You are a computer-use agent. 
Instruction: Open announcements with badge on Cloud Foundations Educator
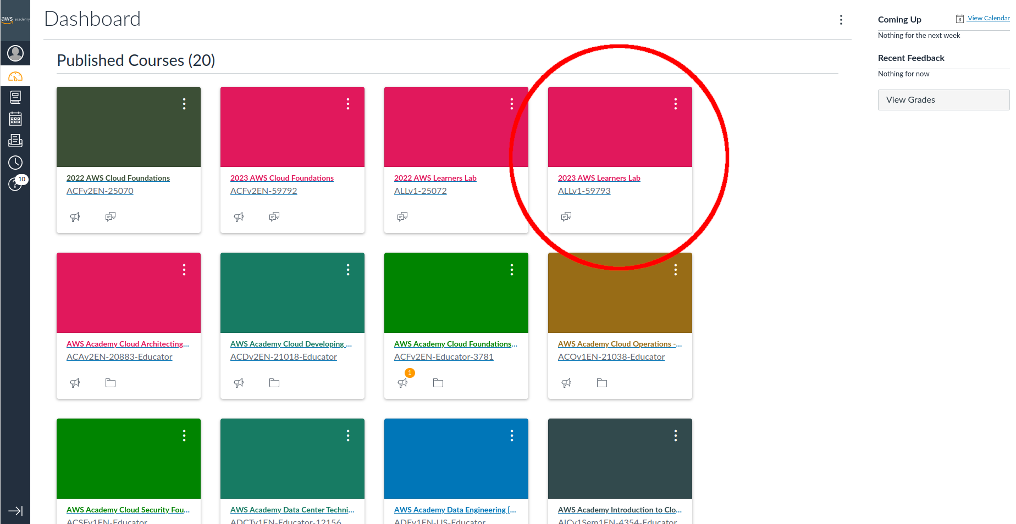403,383
